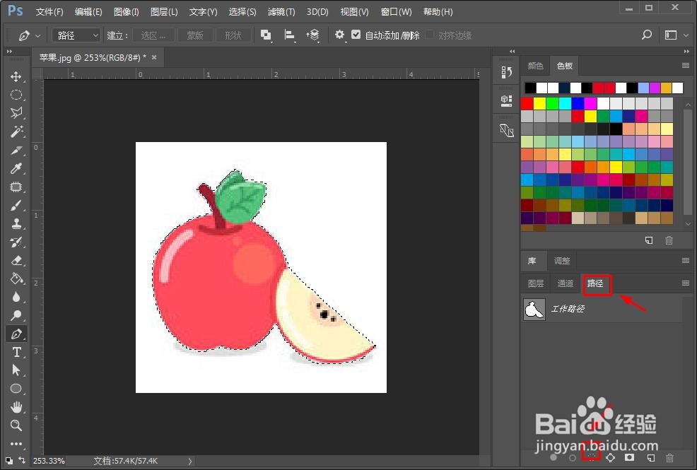Open path arrangement dropdown
The width and height of the screenshot is (697, 470).
(x=313, y=35)
